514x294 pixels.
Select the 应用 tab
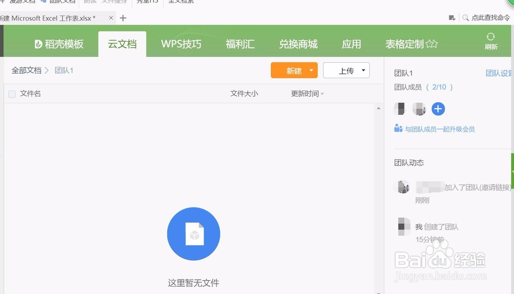(351, 44)
